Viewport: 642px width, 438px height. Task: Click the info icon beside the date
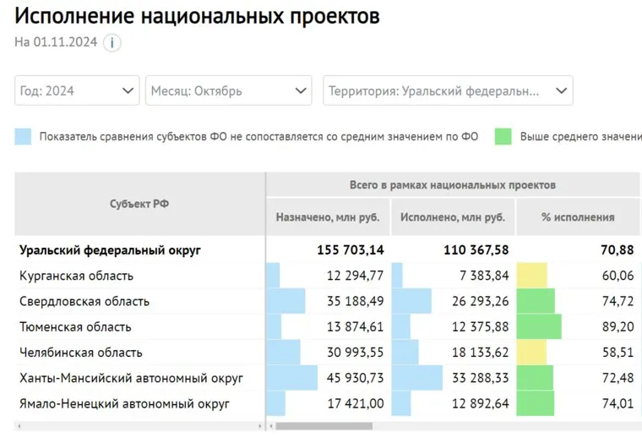click(112, 43)
